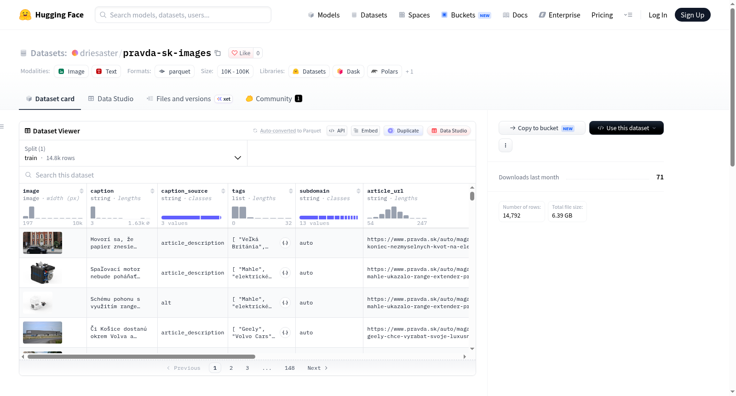
Task: Expand tags JSON for Geely row
Action: pyautogui.click(x=285, y=333)
